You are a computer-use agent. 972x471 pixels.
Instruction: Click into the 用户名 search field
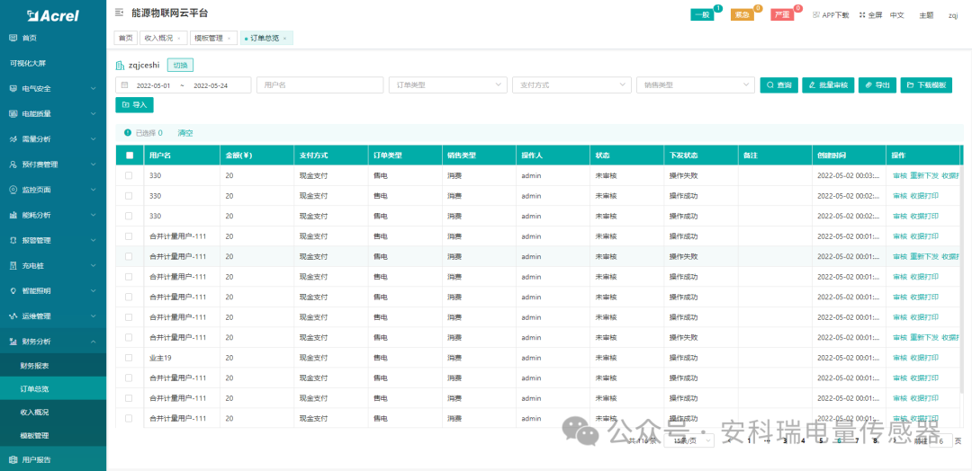(319, 85)
